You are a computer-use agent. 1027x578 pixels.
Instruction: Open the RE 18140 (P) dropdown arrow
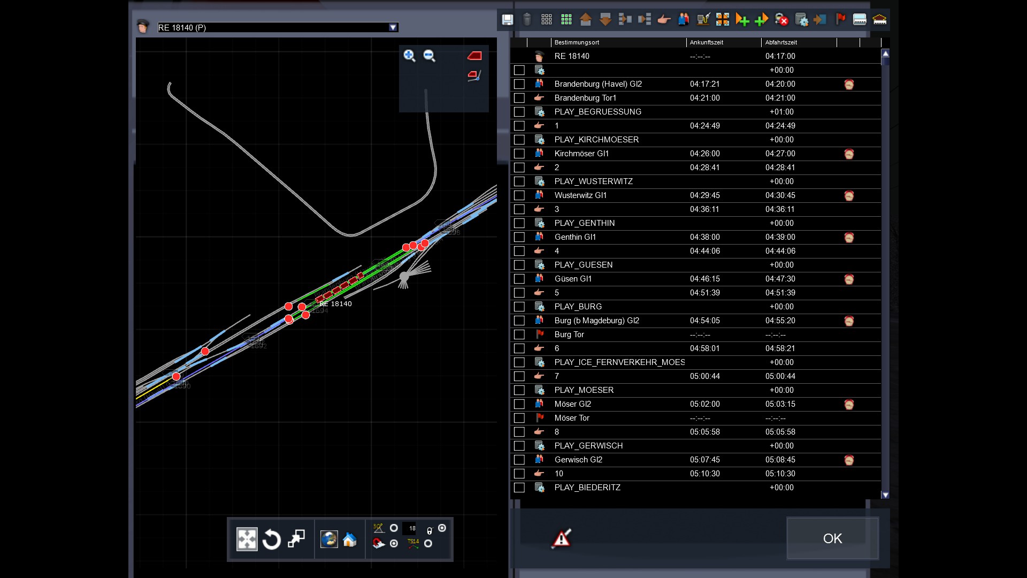click(393, 27)
